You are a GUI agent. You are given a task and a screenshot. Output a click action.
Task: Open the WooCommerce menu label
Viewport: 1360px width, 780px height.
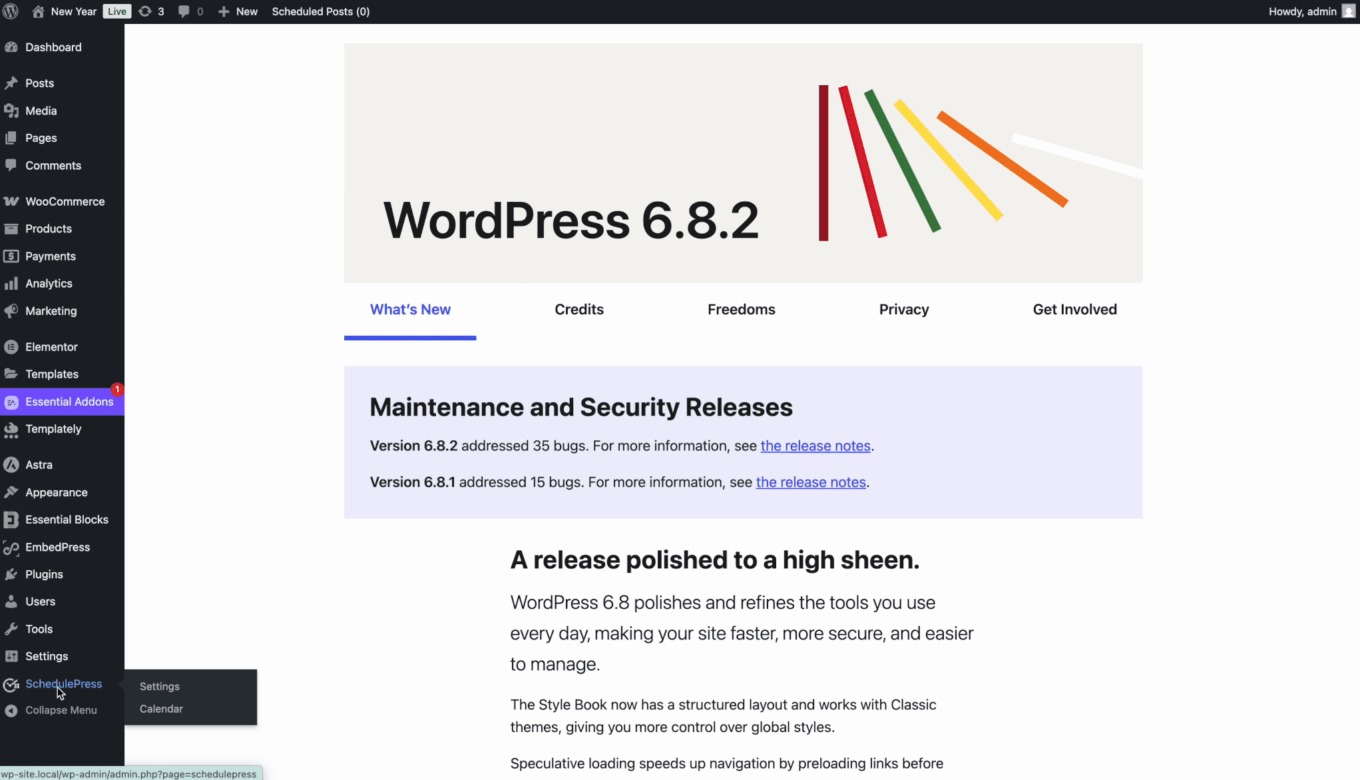tap(65, 201)
